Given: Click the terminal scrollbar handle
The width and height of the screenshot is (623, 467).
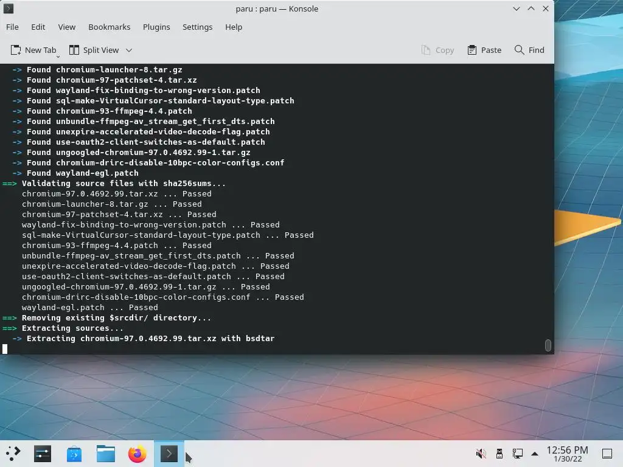Looking at the screenshot, I should 548,345.
